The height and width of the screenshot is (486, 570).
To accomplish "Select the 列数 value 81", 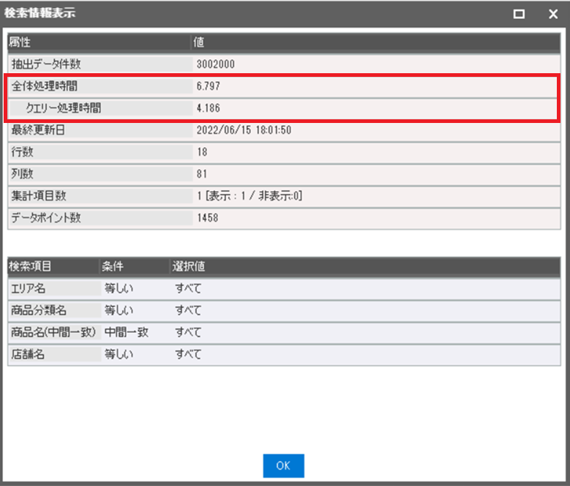I will point(202,174).
